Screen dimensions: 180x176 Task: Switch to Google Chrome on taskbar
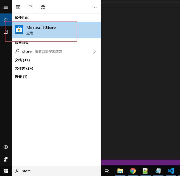pyautogui.click(x=133, y=171)
